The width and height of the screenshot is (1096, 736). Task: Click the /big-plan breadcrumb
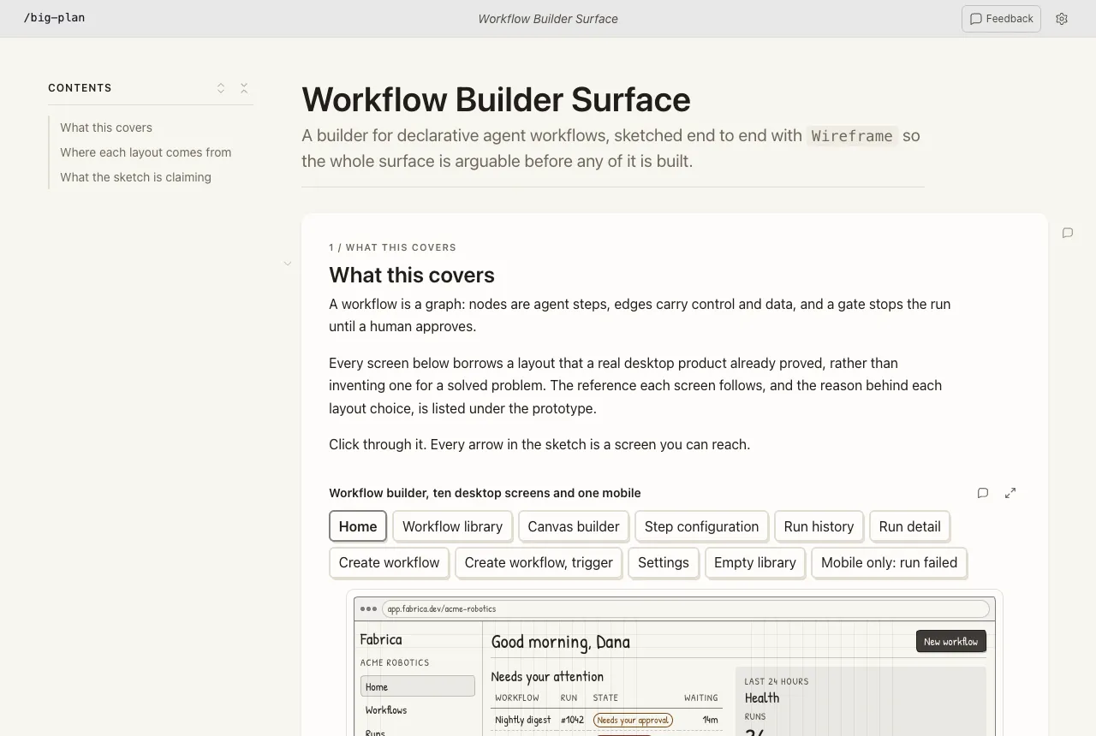tap(54, 17)
